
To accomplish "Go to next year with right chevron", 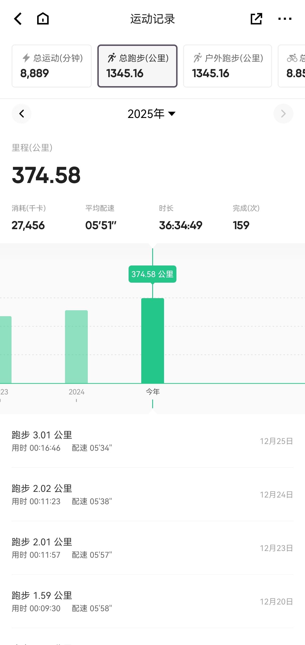I will pos(283,114).
